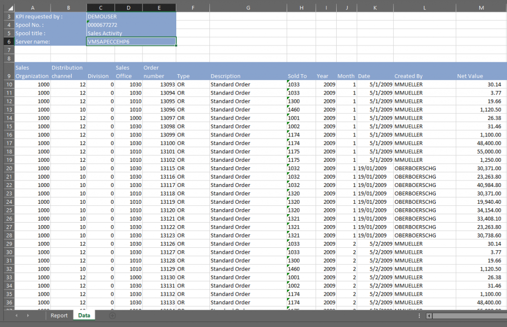Select column H header
The width and height of the screenshot is (507, 327).
coord(302,8)
